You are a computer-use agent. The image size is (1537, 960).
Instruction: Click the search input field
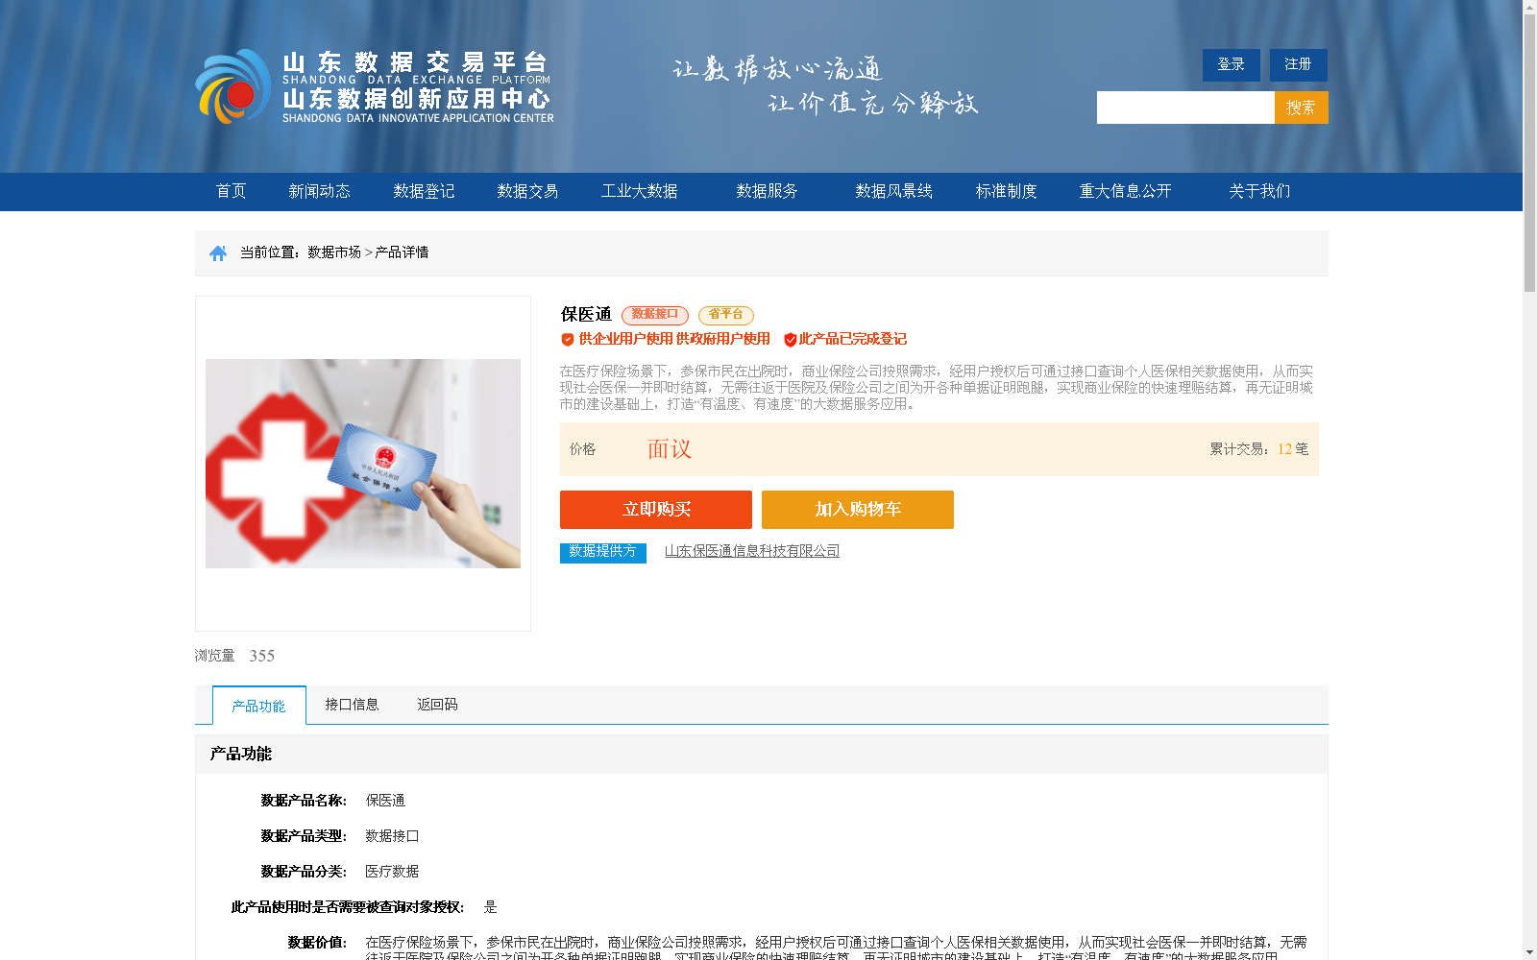1185,108
